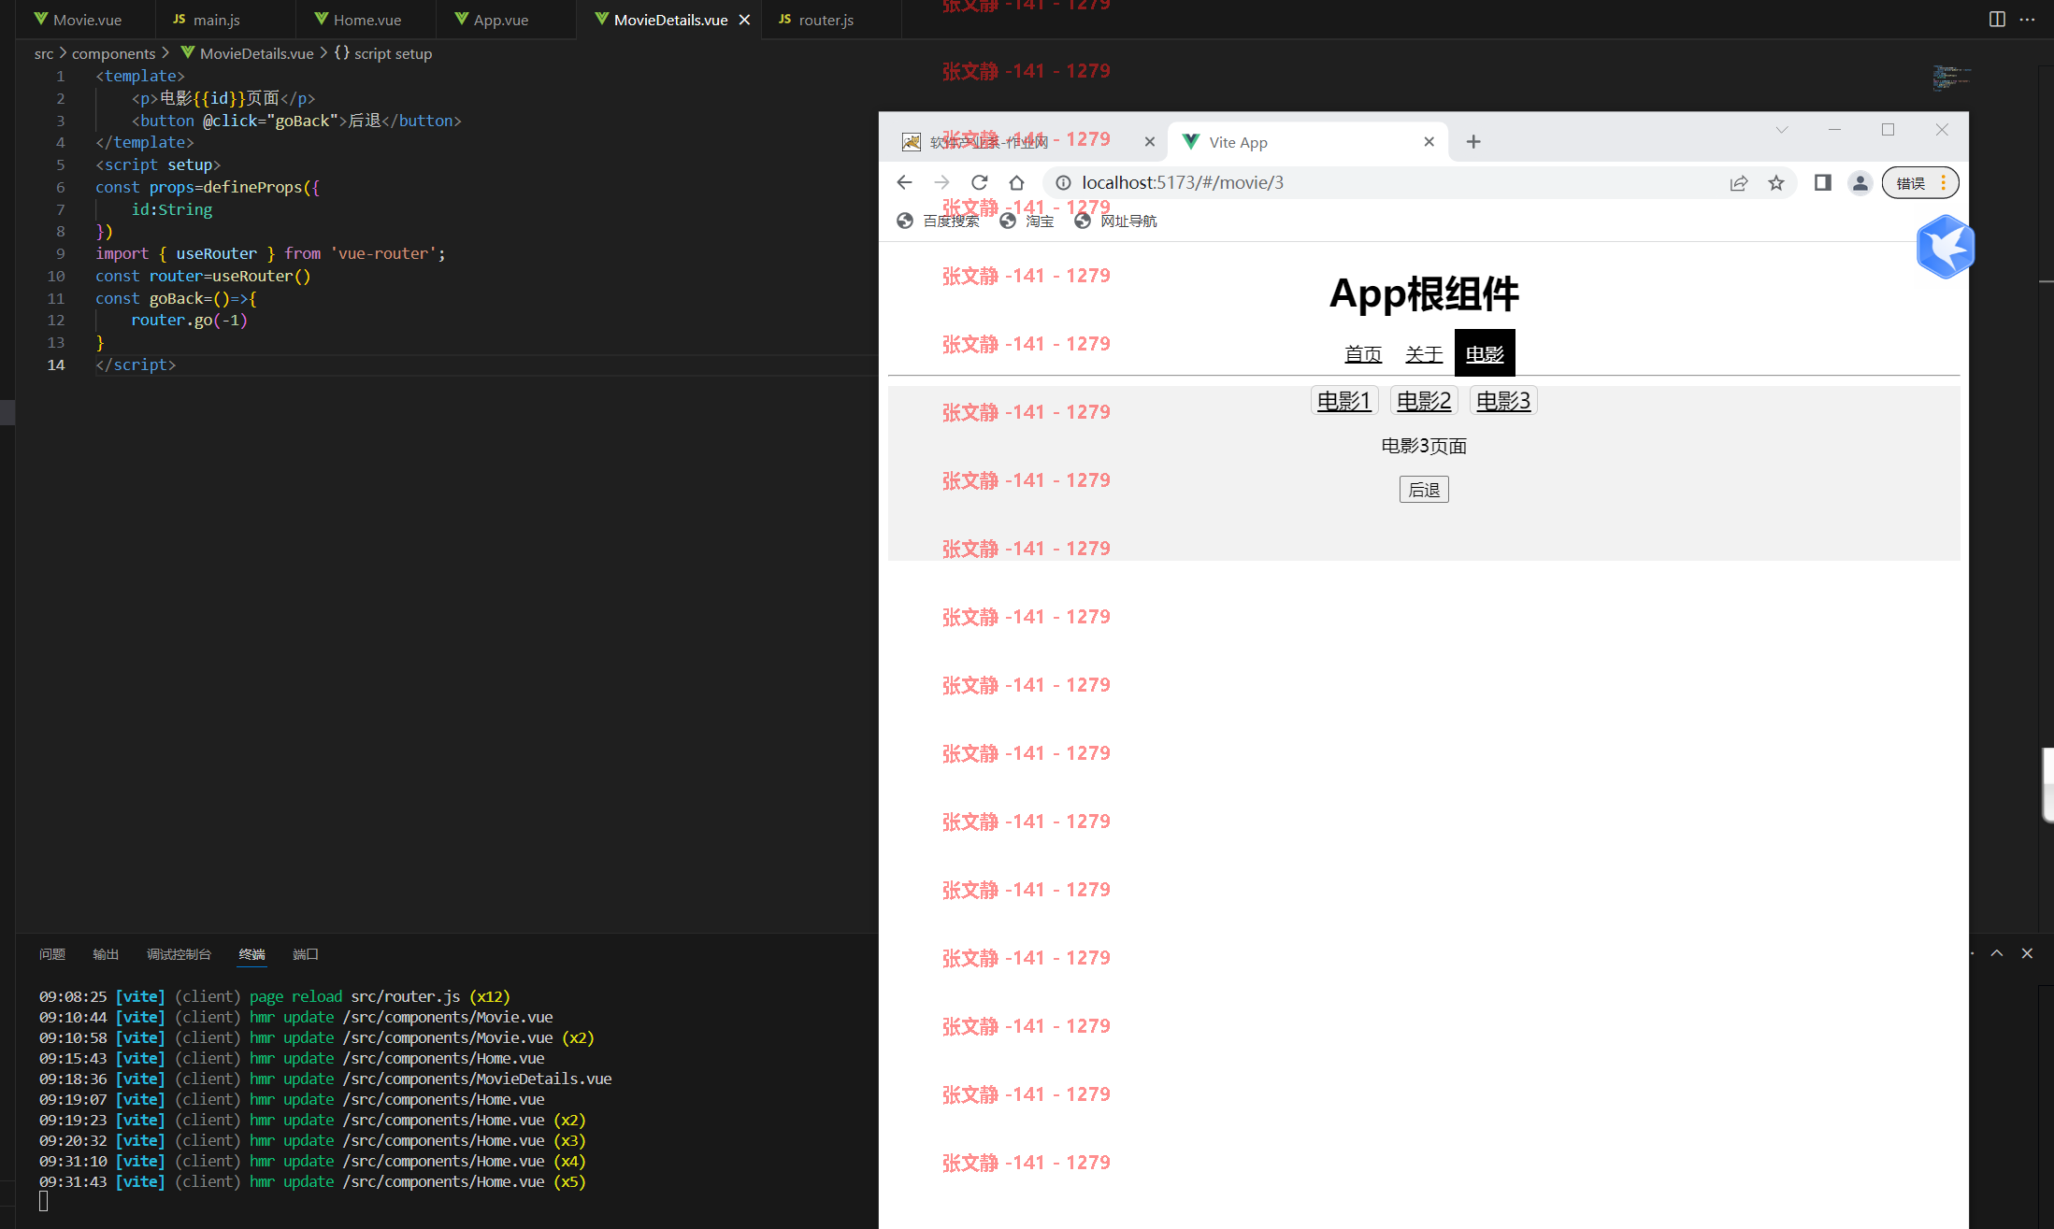
Task: Click the share page icon
Action: point(1739,183)
